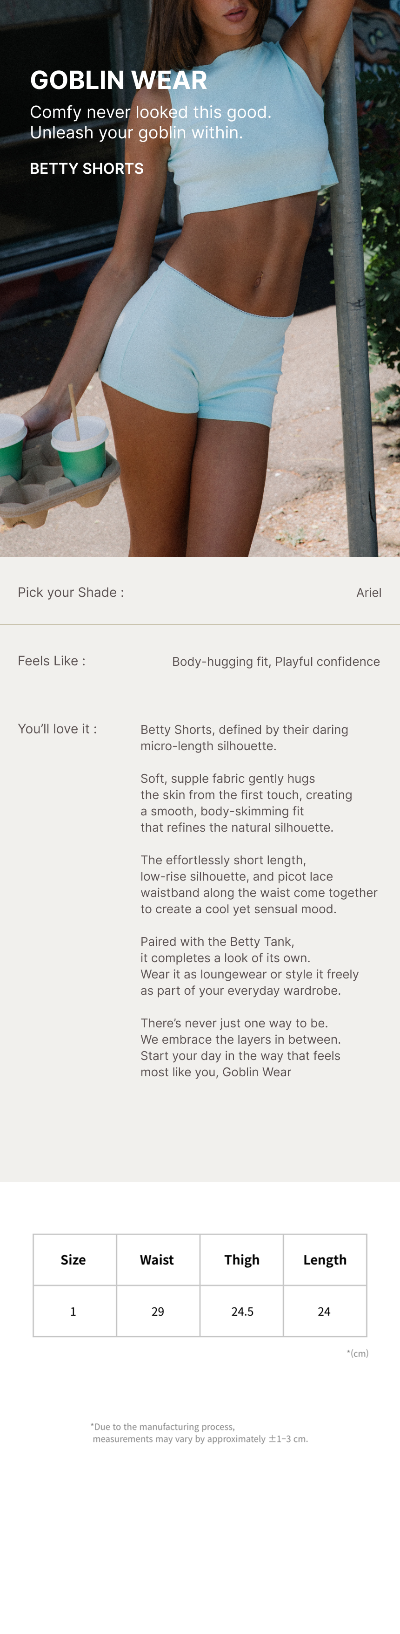
Task: Click the 'You'll love it' label
Action: [x=57, y=729]
